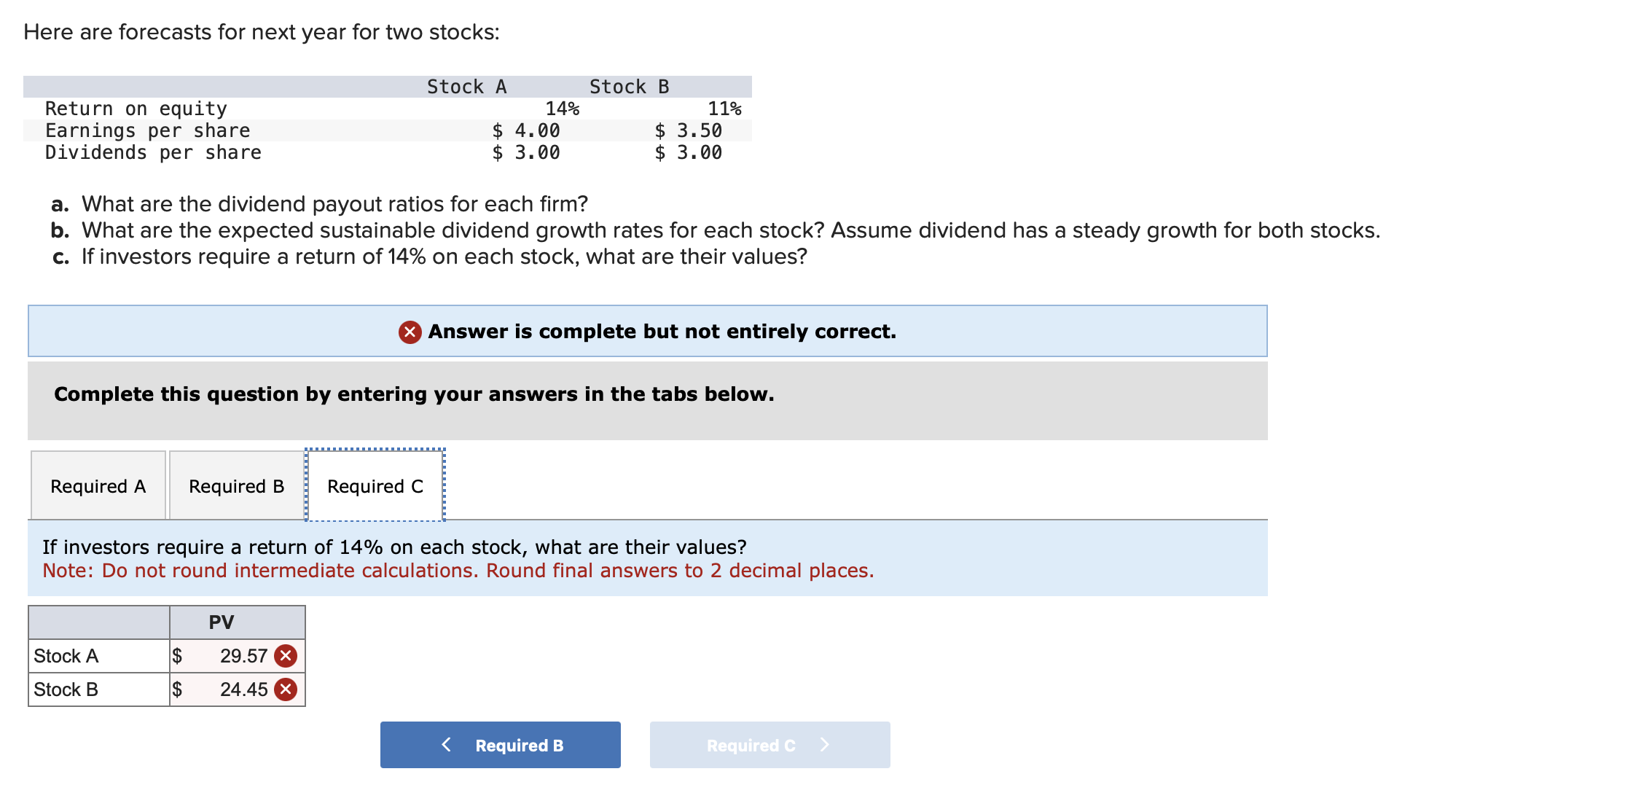Click the Stock A row label in the answer table
This screenshot has height=809, width=1633.
pyautogui.click(x=66, y=654)
